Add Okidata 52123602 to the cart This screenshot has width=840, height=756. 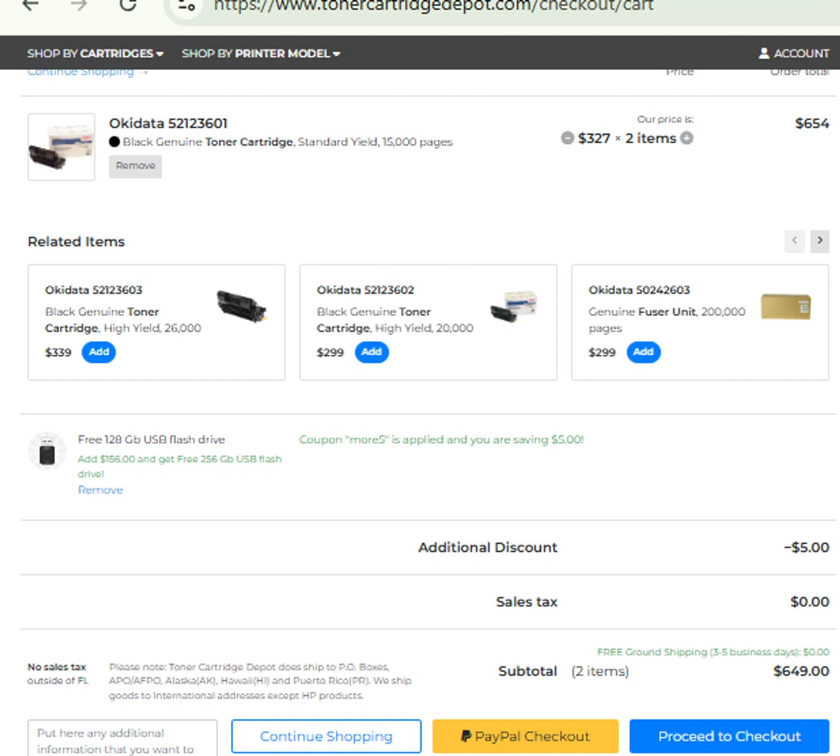[x=372, y=352]
